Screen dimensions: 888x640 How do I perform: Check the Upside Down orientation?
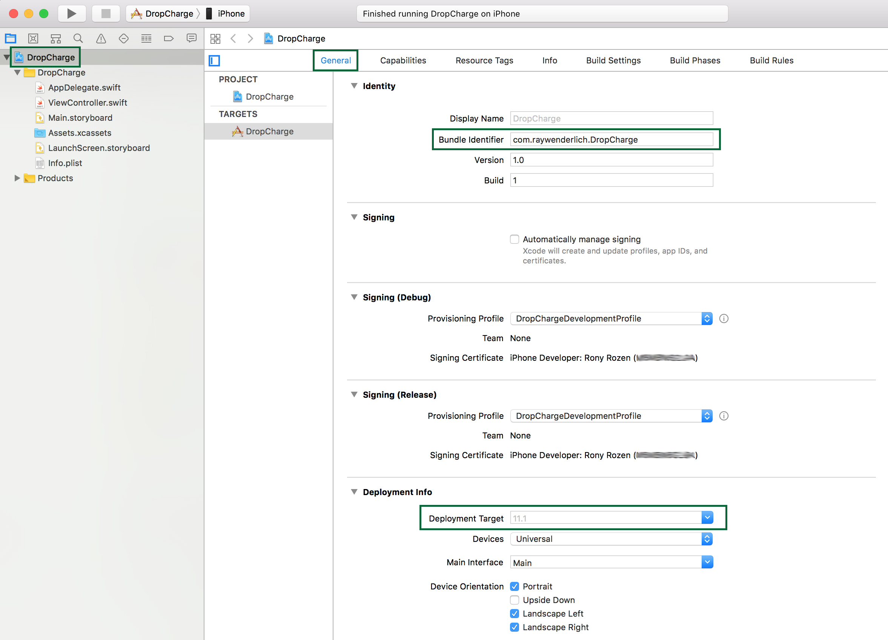(x=515, y=600)
